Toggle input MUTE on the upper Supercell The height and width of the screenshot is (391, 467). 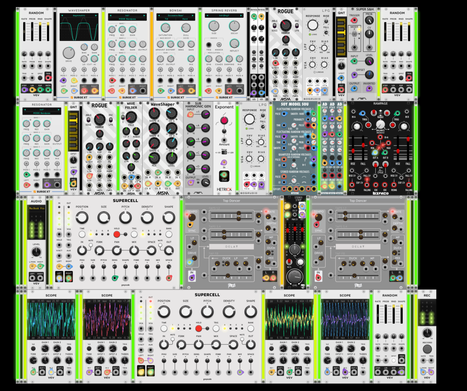pos(91,245)
